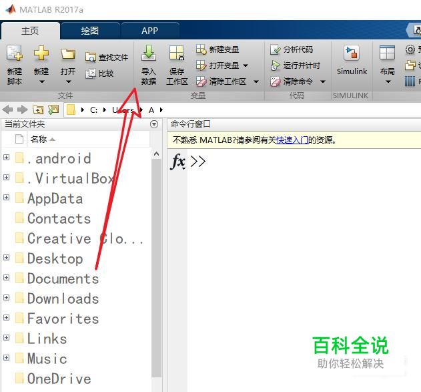Open dropdown arrow under Layout (布局)
The width and height of the screenshot is (421, 392).
(388, 81)
